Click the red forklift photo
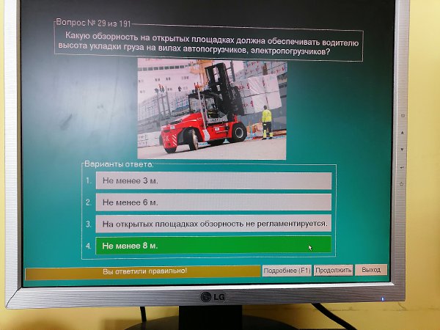The image size is (440, 330). tap(212, 109)
